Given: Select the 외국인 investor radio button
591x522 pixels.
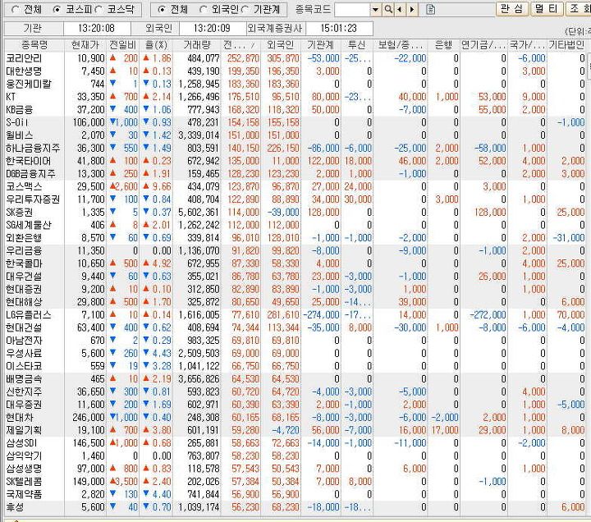Looking at the screenshot, I should pyautogui.click(x=204, y=10).
